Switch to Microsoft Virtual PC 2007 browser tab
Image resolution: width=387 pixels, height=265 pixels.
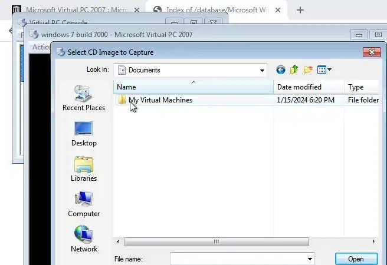click(x=77, y=10)
